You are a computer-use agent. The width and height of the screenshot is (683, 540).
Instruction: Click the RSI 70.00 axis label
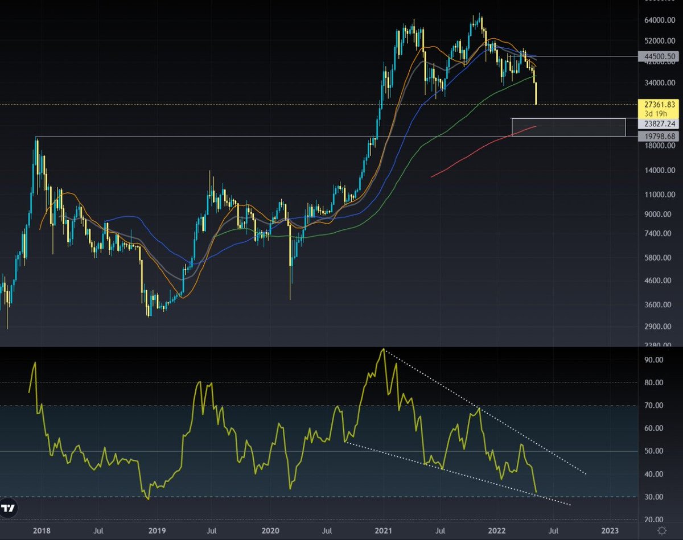click(653, 406)
